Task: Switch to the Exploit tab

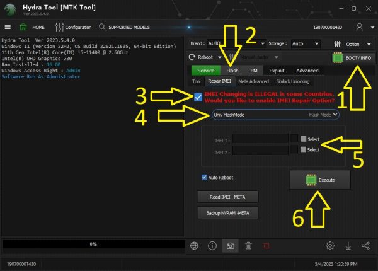Action: (x=277, y=71)
